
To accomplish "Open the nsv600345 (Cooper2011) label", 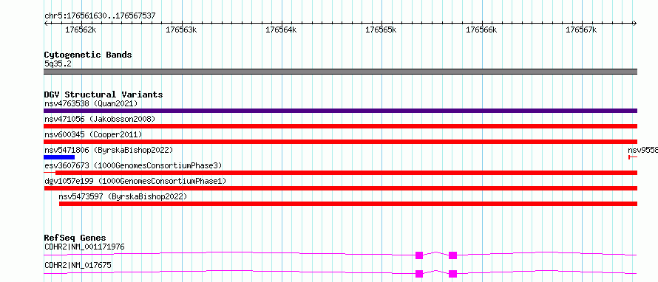I will (x=93, y=134).
